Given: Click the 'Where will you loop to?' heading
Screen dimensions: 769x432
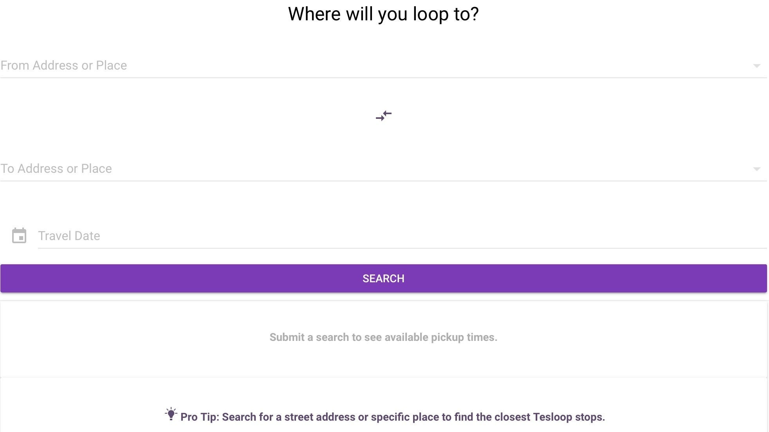Looking at the screenshot, I should click(x=383, y=14).
